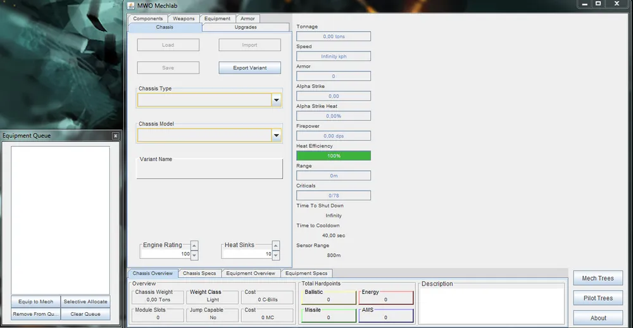Increase the Heat Sinks count
Image resolution: width=633 pixels, height=328 pixels.
pyautogui.click(x=275, y=245)
